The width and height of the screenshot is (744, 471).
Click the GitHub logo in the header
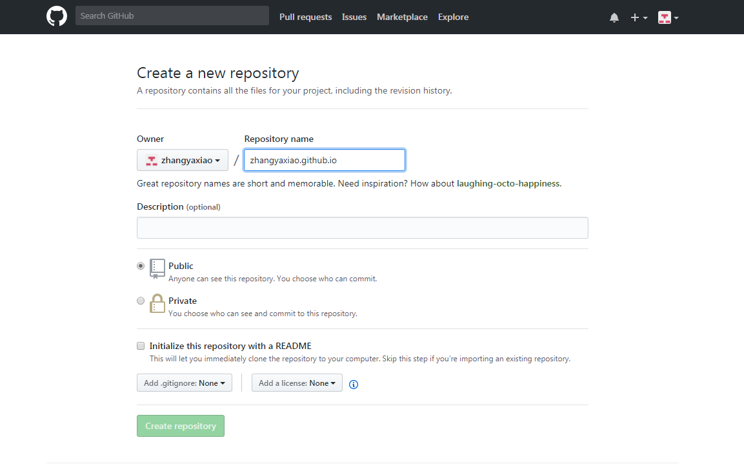56,15
